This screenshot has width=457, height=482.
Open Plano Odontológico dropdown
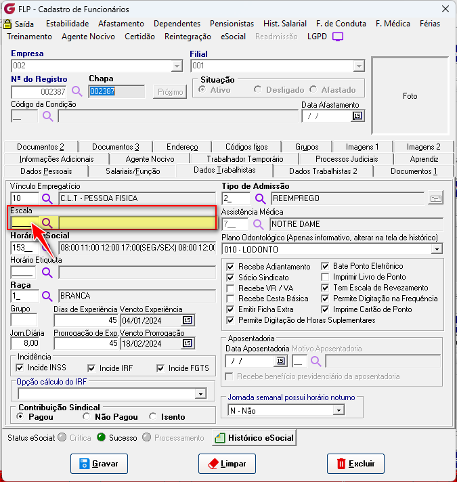pos(437,249)
